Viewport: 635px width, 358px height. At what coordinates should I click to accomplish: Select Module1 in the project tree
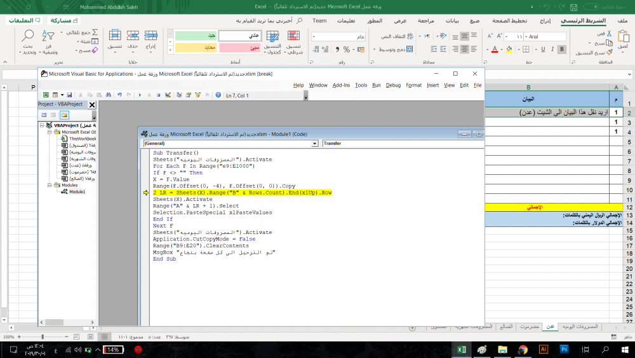(x=77, y=191)
